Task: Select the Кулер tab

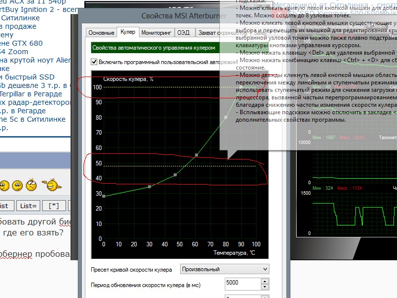Action: tap(128, 32)
